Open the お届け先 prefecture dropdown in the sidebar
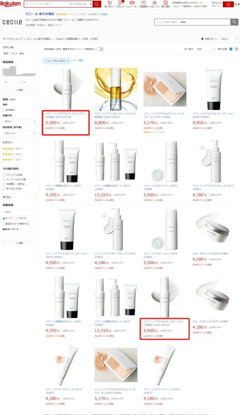 coord(19,122)
